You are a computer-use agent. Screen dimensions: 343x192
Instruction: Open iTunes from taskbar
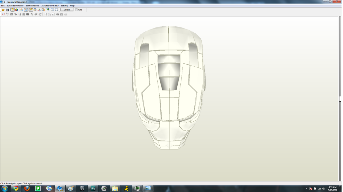coord(49,188)
